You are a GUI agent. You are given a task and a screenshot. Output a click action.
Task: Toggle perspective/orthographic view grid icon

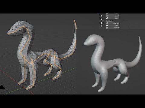point(101,26)
